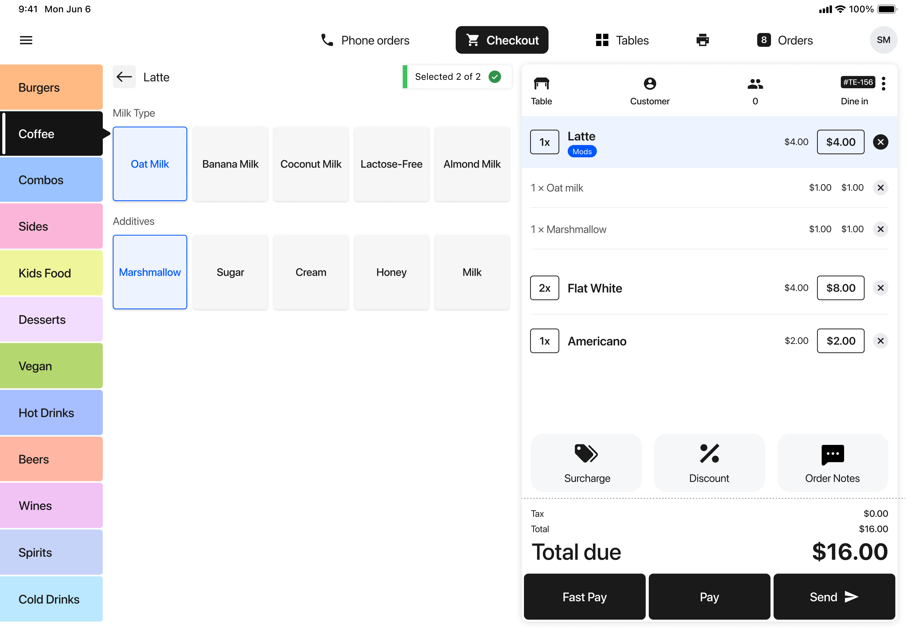Edit the Flat White $8.00 price box
Screen dimensions: 916x640
click(840, 288)
